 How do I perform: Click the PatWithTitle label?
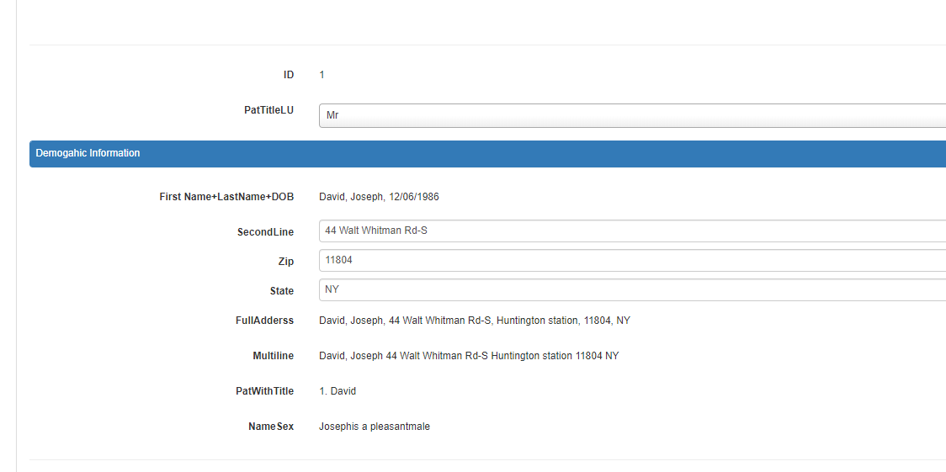[x=265, y=391]
